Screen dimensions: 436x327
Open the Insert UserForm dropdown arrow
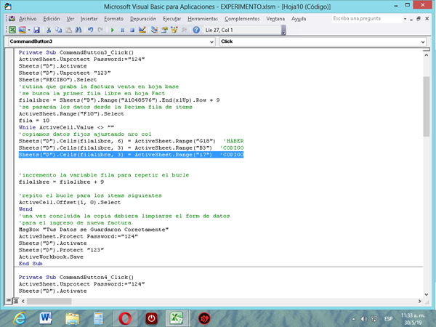(x=28, y=30)
